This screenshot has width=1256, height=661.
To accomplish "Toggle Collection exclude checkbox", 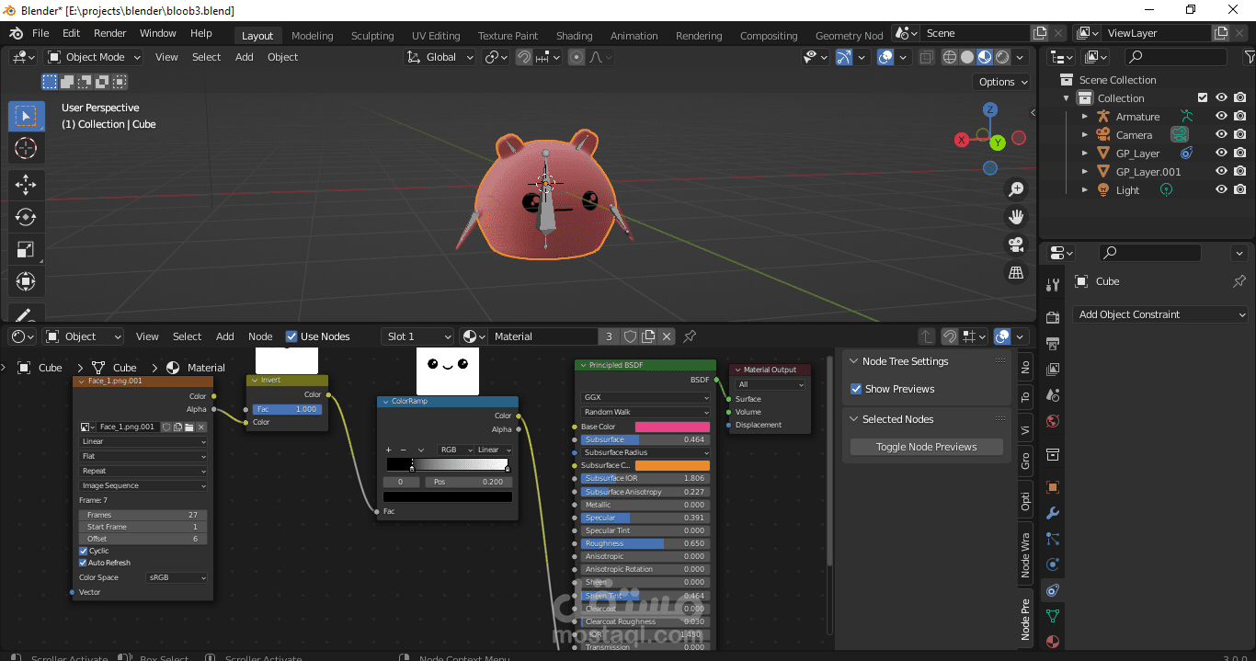I will (1203, 98).
